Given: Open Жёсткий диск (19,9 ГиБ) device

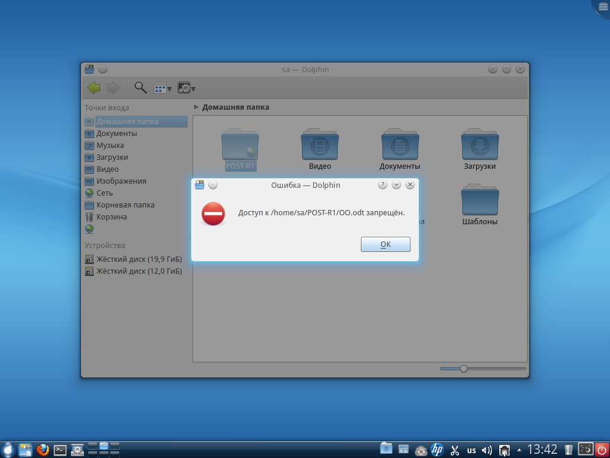Looking at the screenshot, I should click(136, 259).
